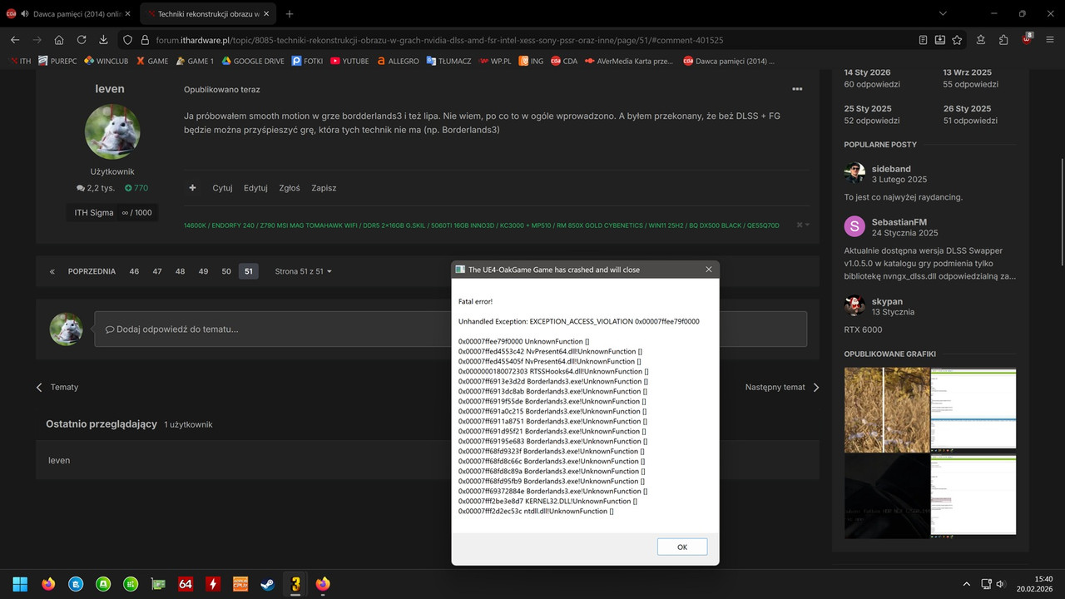Open leven's profile from the username
This screenshot has width=1065, height=599.
[x=110, y=89]
